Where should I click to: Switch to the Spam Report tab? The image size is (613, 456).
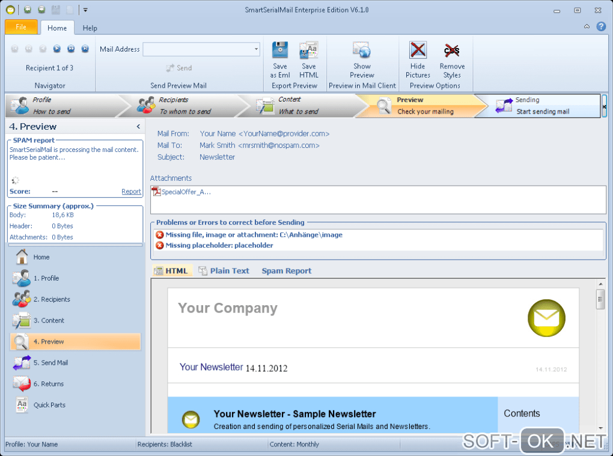pos(287,271)
